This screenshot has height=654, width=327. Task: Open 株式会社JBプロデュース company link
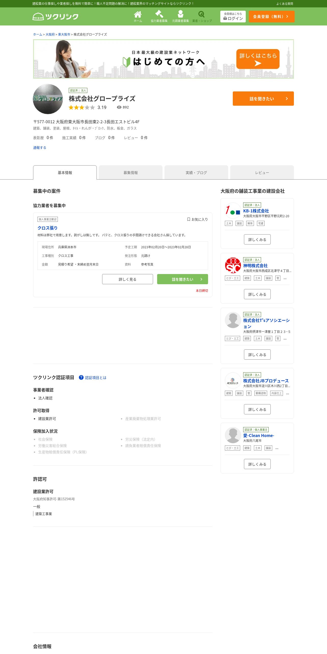pos(266,381)
